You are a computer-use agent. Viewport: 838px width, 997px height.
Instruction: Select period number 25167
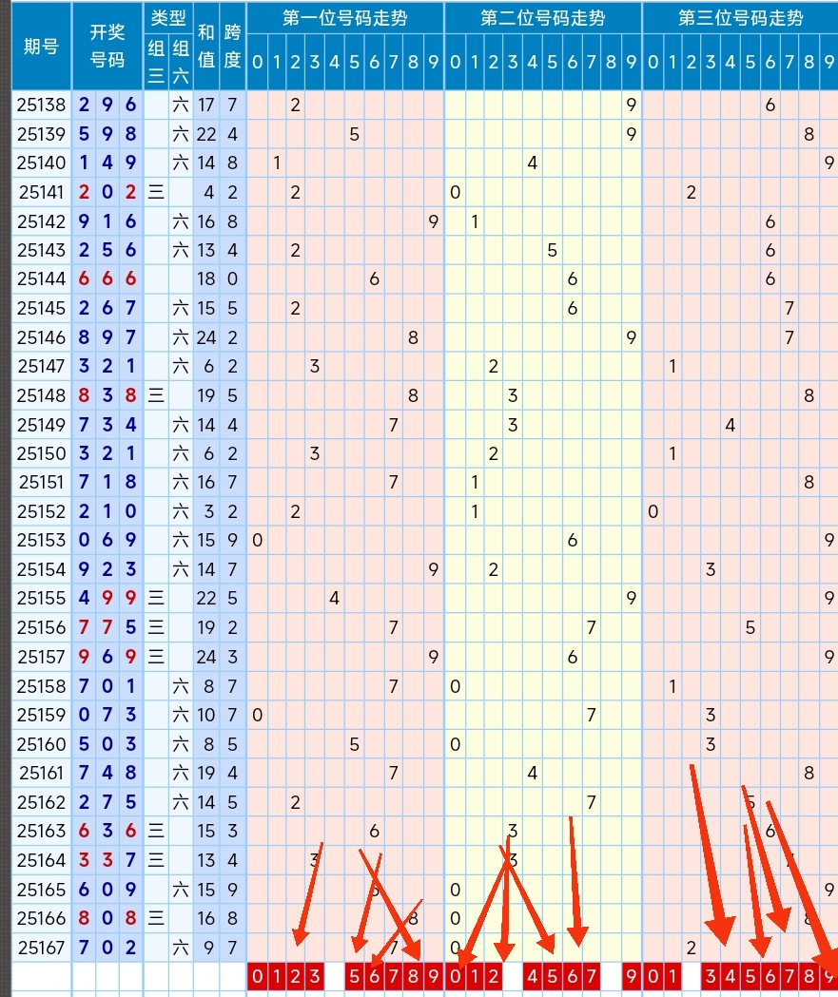41,948
